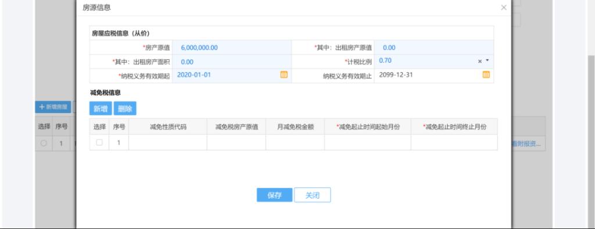Save the form with the 保存 button
The width and height of the screenshot is (595, 229).
[x=274, y=195]
